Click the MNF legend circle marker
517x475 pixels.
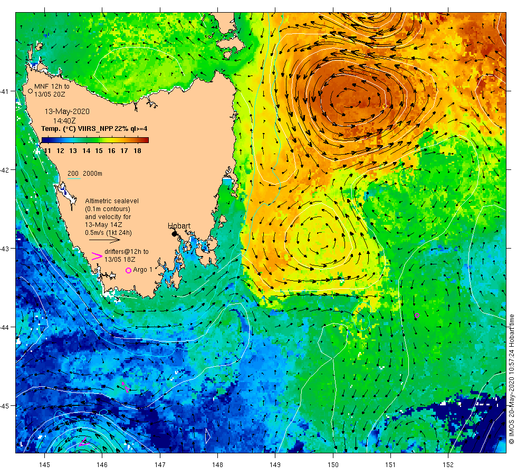coord(31,91)
